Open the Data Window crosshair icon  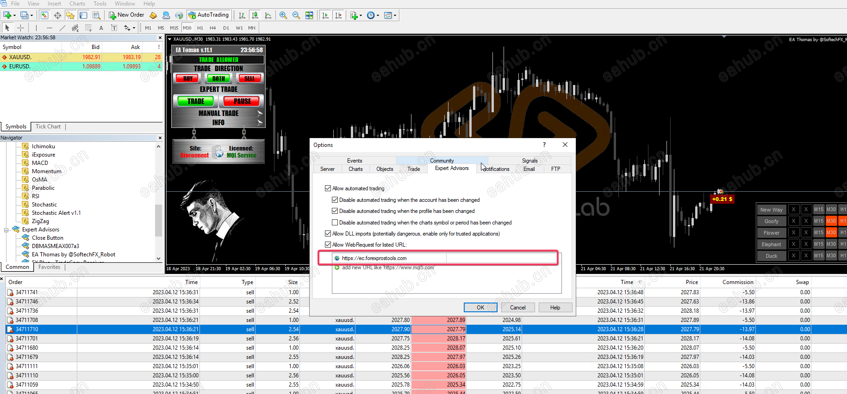tap(57, 15)
